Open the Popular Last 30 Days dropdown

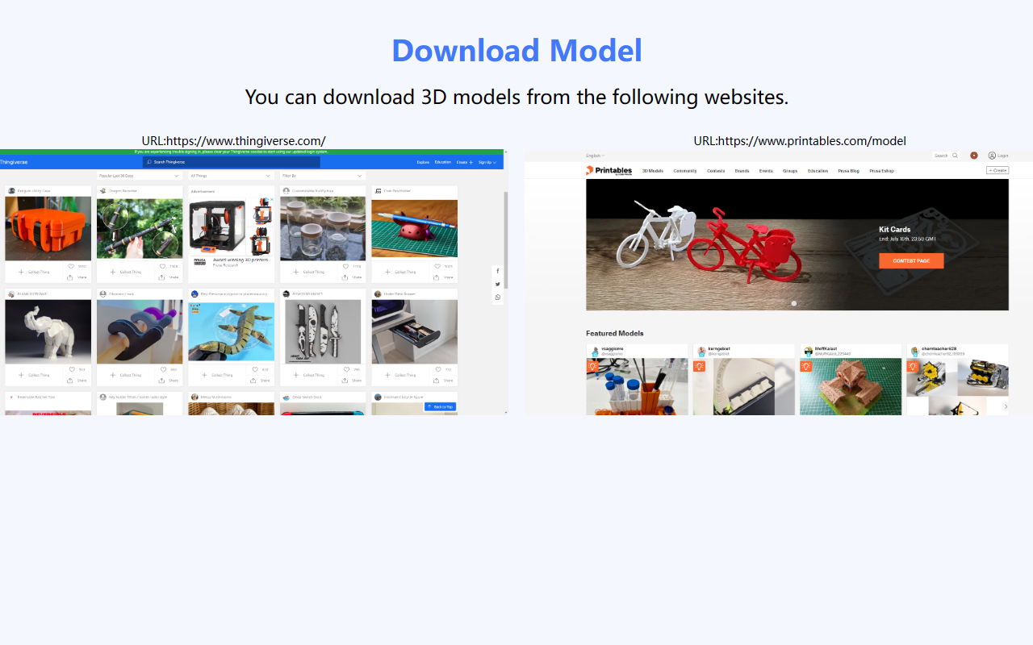tap(139, 175)
